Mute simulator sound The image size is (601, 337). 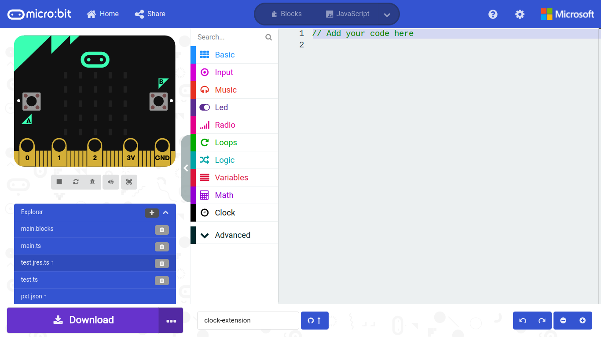(111, 182)
